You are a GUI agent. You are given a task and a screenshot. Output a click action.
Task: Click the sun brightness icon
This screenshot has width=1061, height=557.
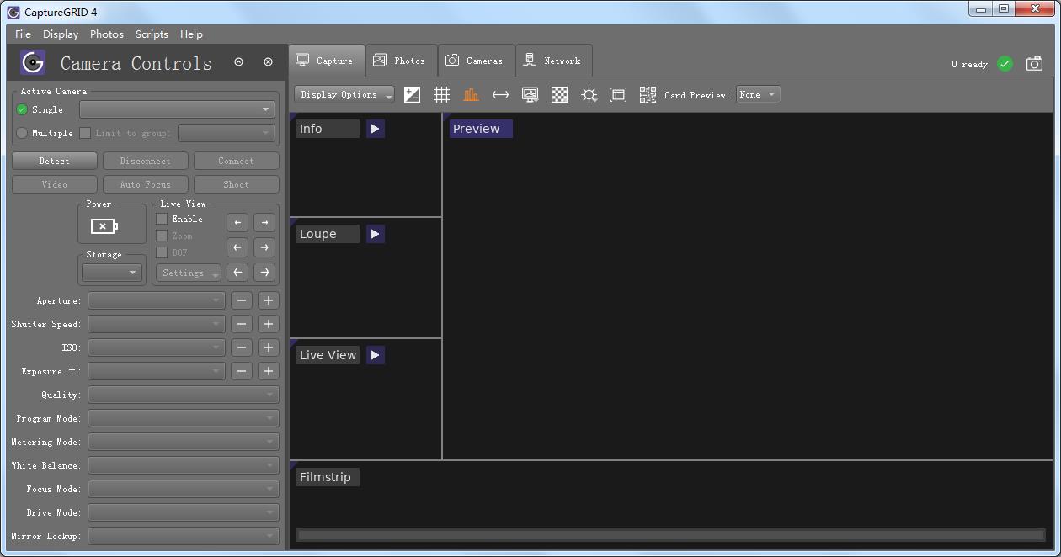[x=589, y=95]
